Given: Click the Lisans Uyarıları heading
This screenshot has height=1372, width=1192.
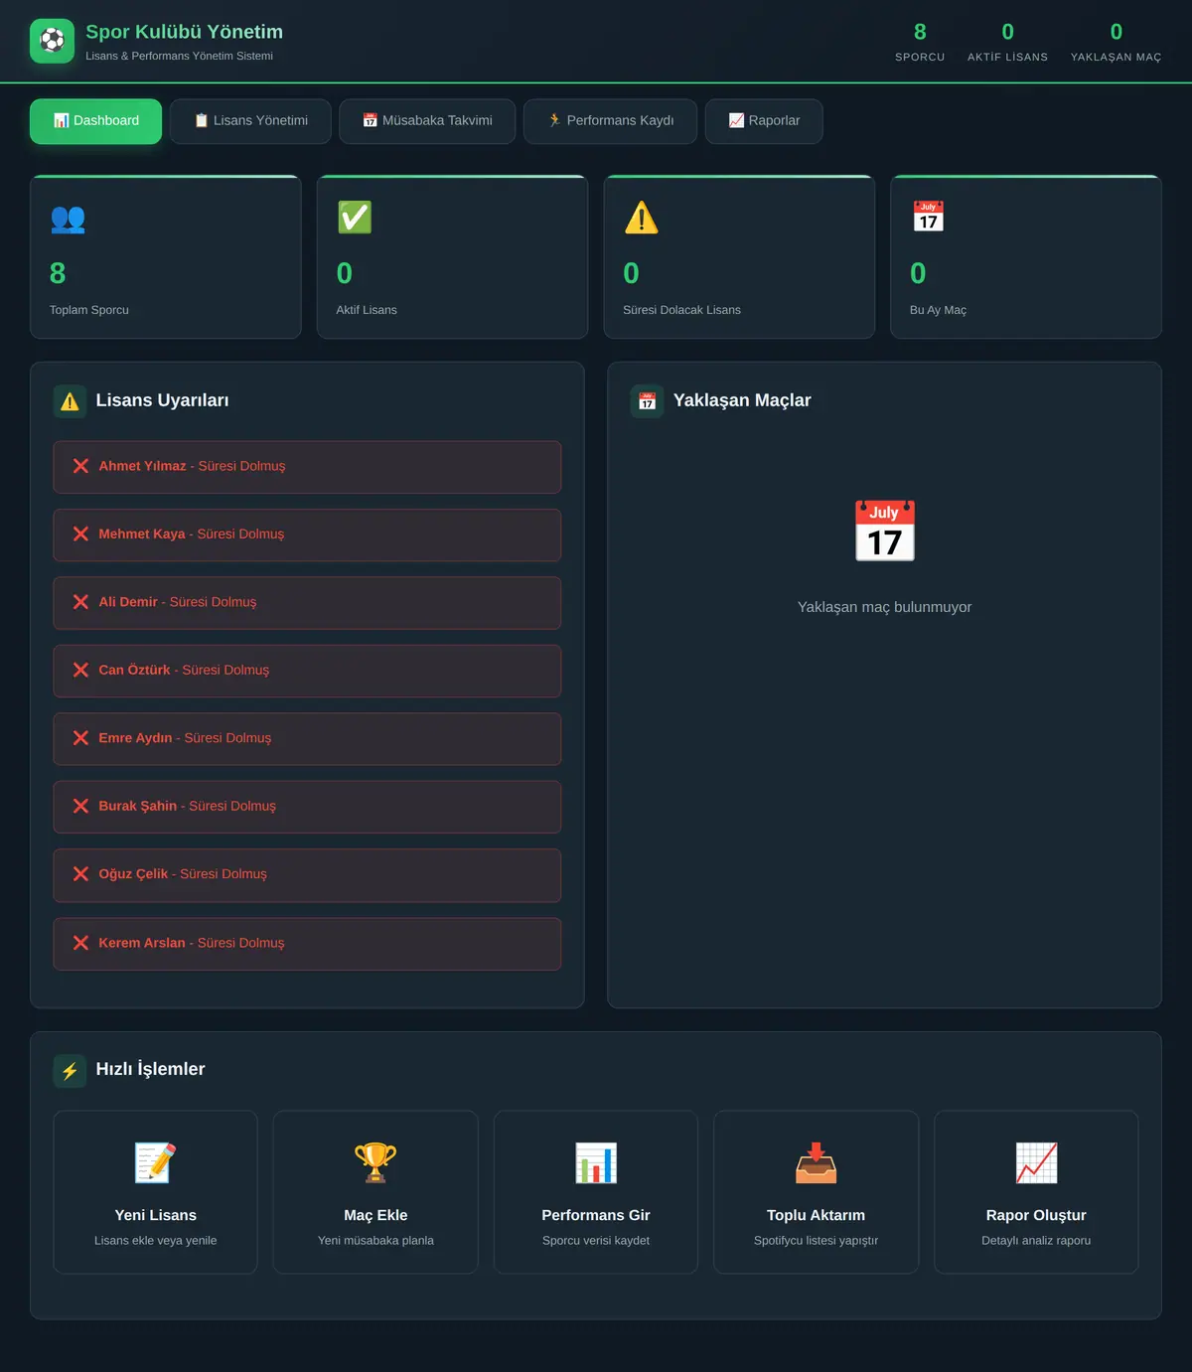Looking at the screenshot, I should [162, 400].
